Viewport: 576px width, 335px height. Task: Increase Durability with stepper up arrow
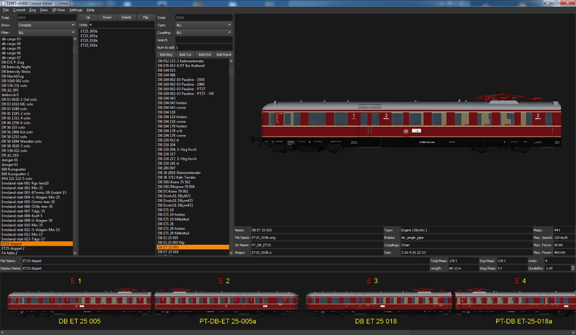[x=573, y=267]
